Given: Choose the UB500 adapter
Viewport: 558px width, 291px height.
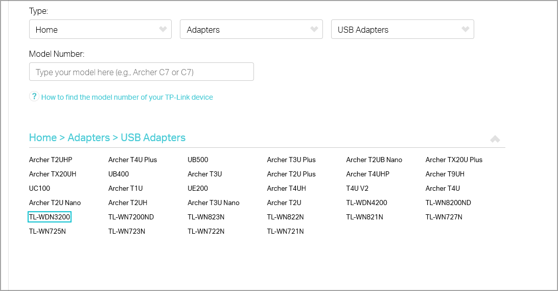Looking at the screenshot, I should click(x=198, y=160).
